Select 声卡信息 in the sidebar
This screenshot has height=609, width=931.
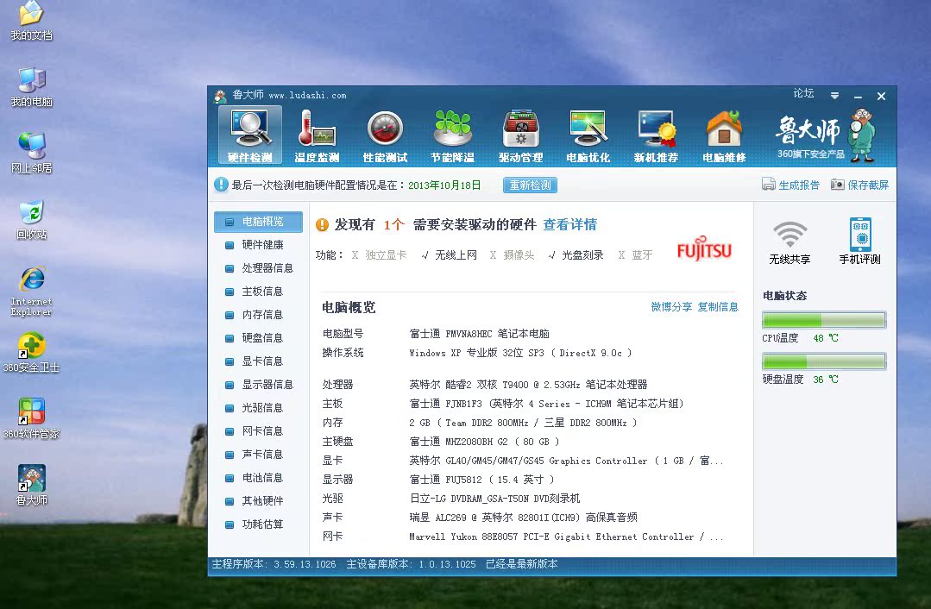(x=258, y=454)
